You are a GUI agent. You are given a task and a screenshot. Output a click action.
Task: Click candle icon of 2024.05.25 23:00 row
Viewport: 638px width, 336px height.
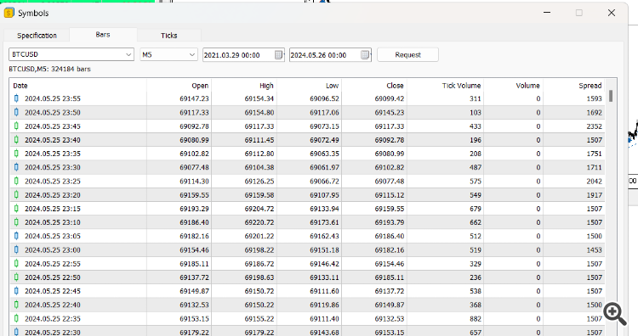pyautogui.click(x=16, y=249)
